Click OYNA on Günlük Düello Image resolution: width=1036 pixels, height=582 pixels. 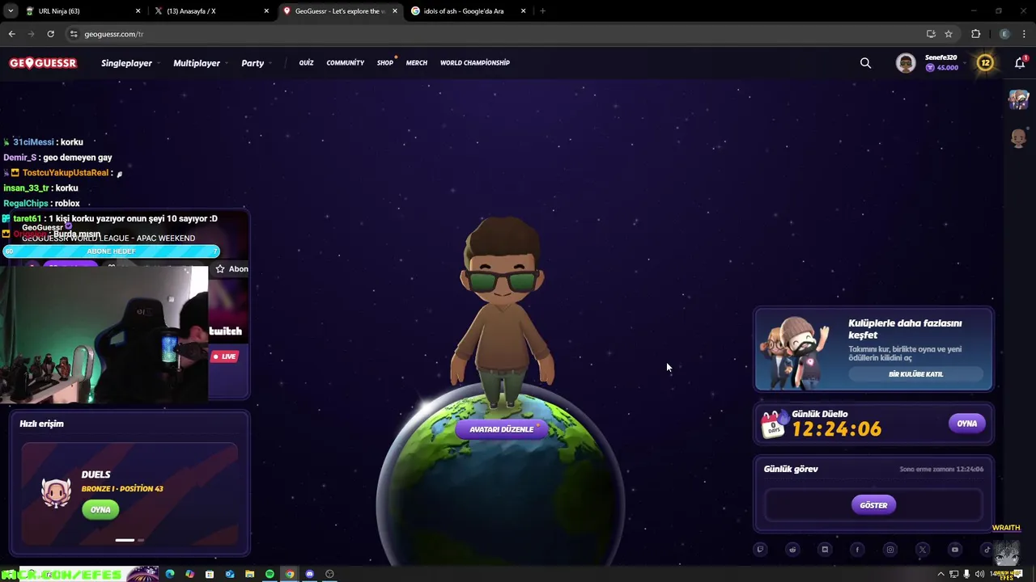point(967,424)
